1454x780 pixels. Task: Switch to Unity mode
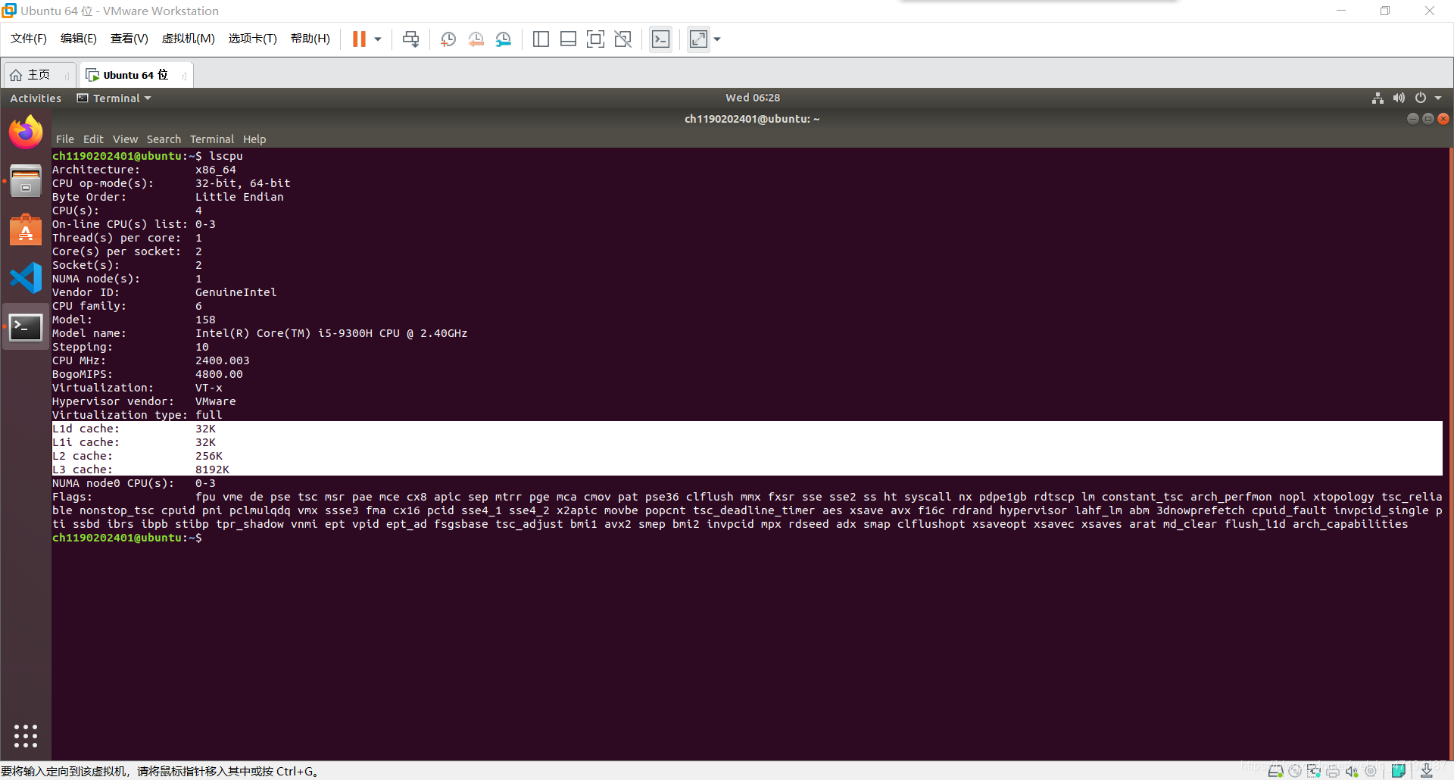(623, 39)
